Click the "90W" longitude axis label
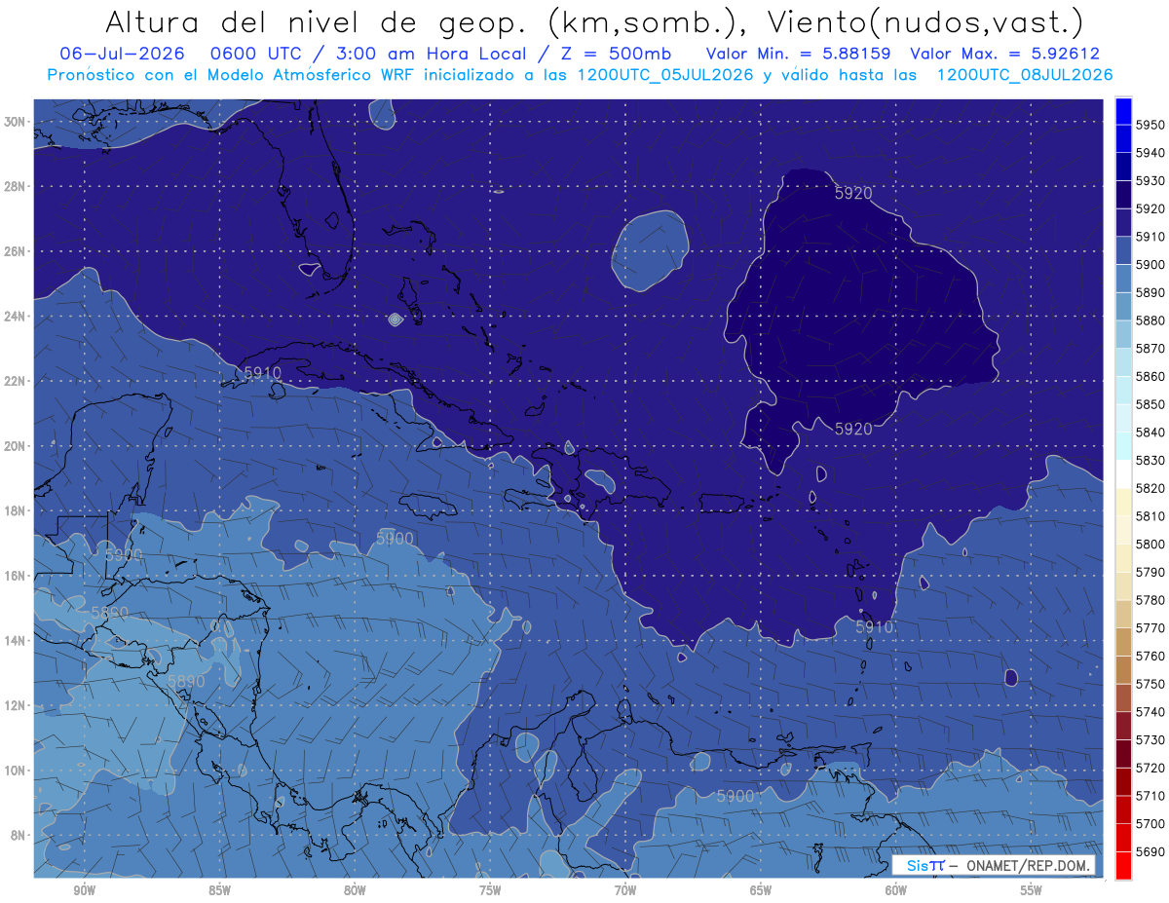The height and width of the screenshot is (903, 1169). 84,890
